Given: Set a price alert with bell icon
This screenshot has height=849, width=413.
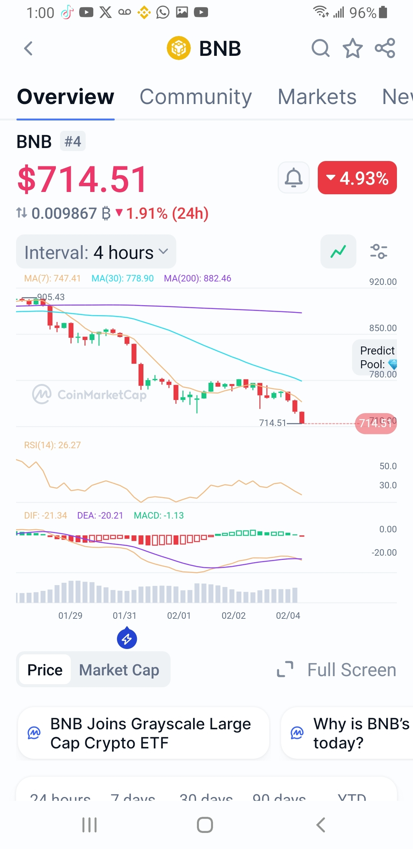Looking at the screenshot, I should click(294, 178).
